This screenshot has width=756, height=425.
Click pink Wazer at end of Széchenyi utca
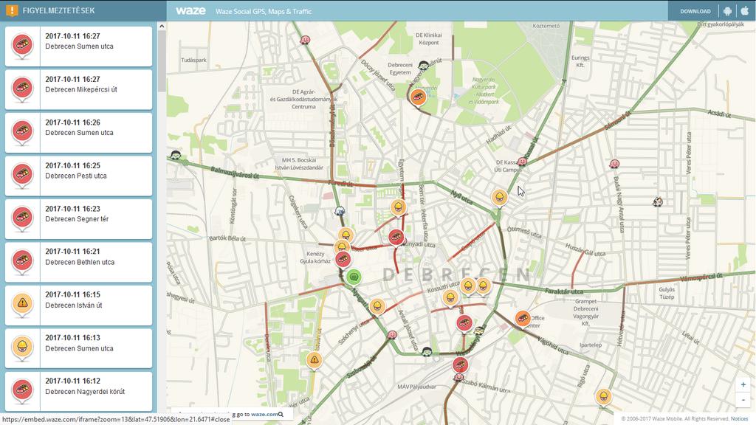tap(393, 335)
